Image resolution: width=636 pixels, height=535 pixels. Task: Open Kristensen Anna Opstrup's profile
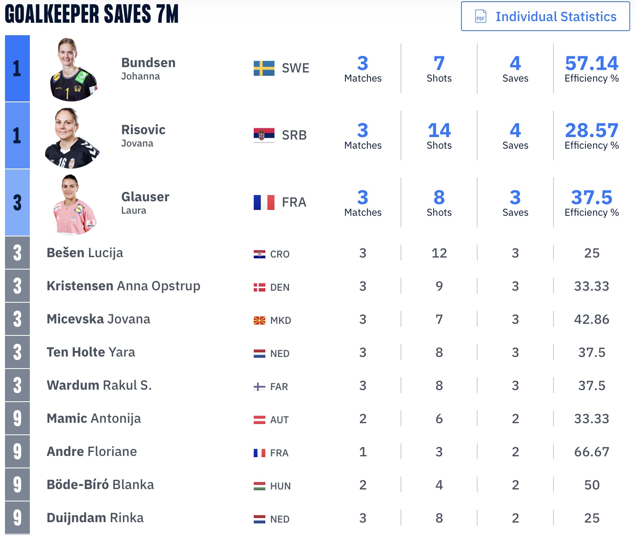(x=123, y=286)
